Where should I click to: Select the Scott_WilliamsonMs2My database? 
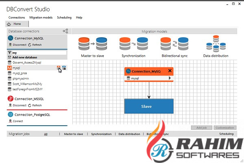pyautogui.click(x=27, y=84)
